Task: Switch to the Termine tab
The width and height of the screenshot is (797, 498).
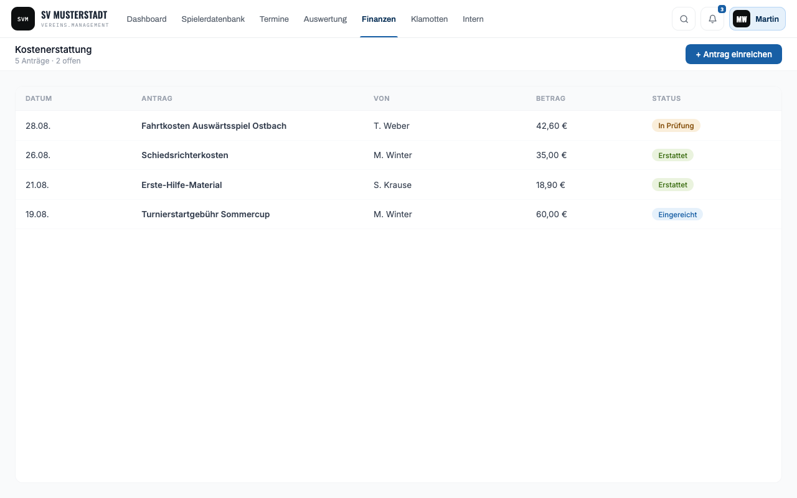Action: pos(274,19)
